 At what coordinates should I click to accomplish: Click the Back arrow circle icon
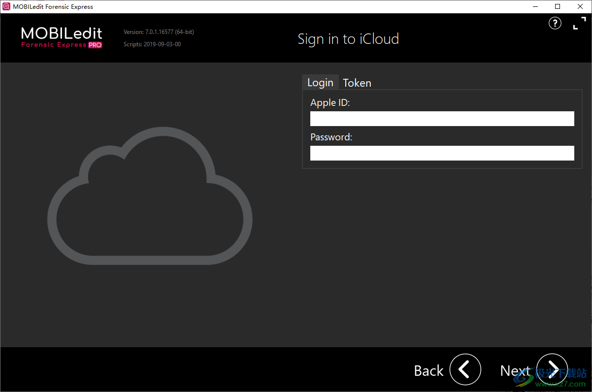coord(465,369)
